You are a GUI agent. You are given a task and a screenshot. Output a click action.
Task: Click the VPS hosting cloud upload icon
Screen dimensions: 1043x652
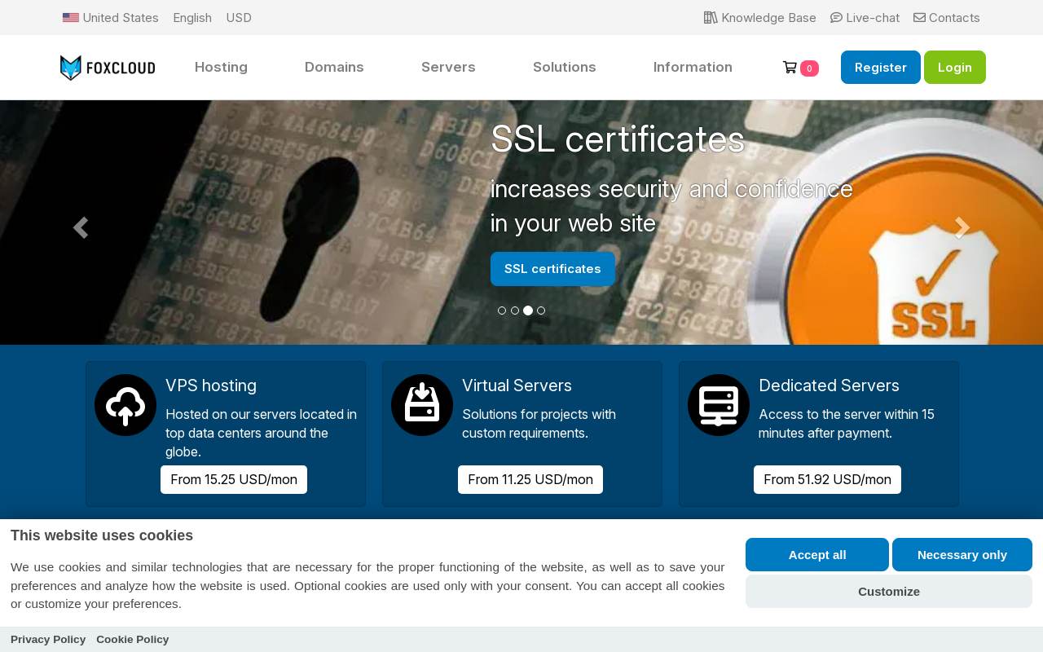pos(125,405)
